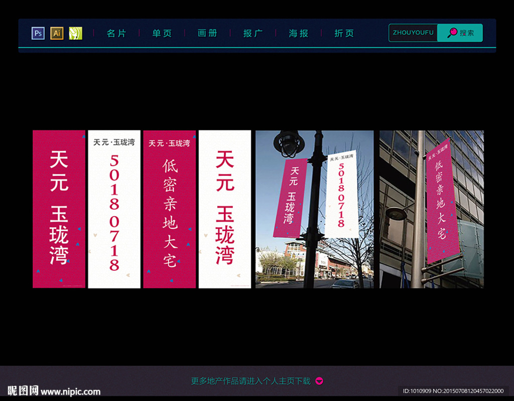Open the Photoshop application icon
Viewport: 514px width, 401px height.
[x=38, y=33]
